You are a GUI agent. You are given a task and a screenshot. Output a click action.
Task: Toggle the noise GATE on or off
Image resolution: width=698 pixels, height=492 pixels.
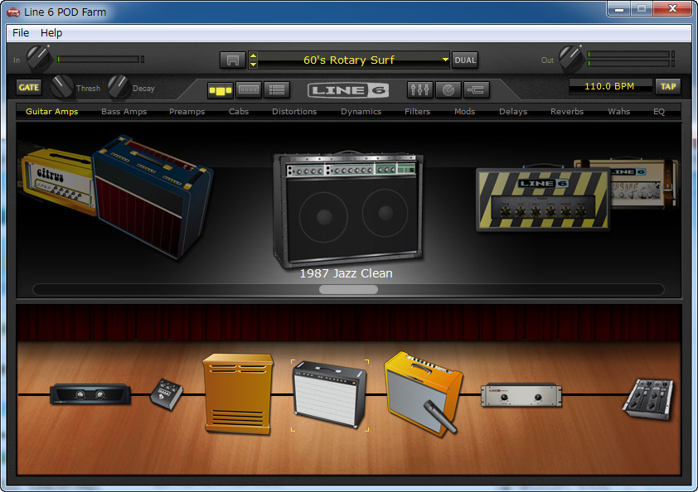click(x=29, y=88)
